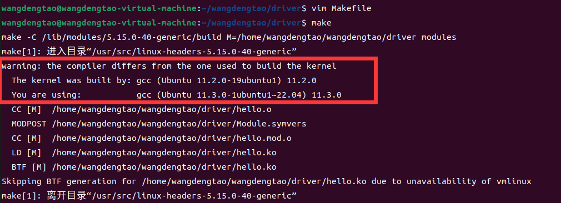This screenshot has height=203, width=561.
Task: Click the 'warning: the compiler differs' line
Action: pos(169,66)
